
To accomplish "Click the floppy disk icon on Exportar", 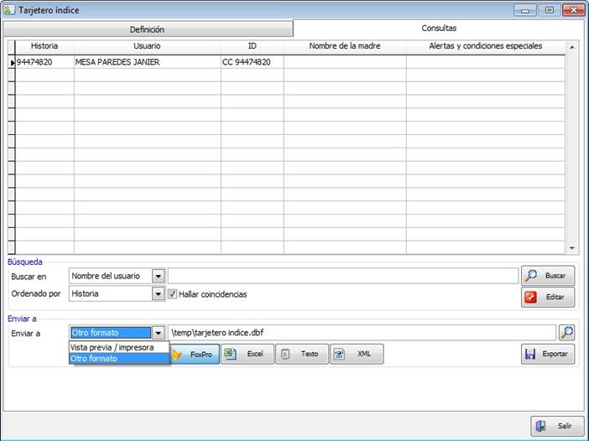I will (530, 354).
